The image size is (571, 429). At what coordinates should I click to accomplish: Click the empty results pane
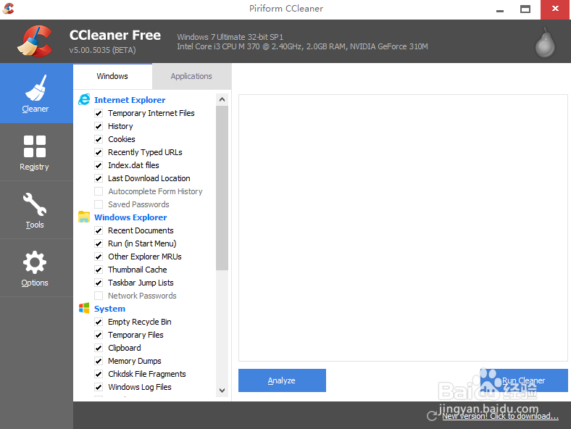tap(403, 228)
